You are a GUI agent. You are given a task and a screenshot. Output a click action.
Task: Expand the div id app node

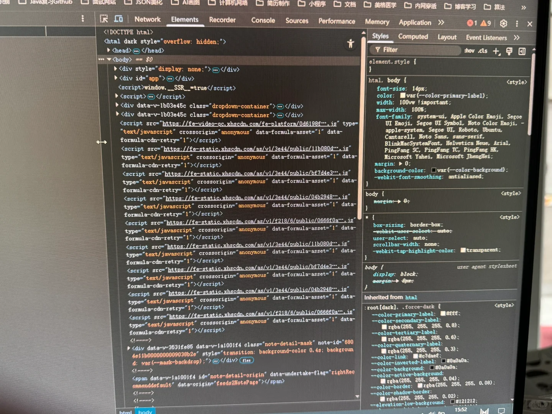click(x=116, y=78)
